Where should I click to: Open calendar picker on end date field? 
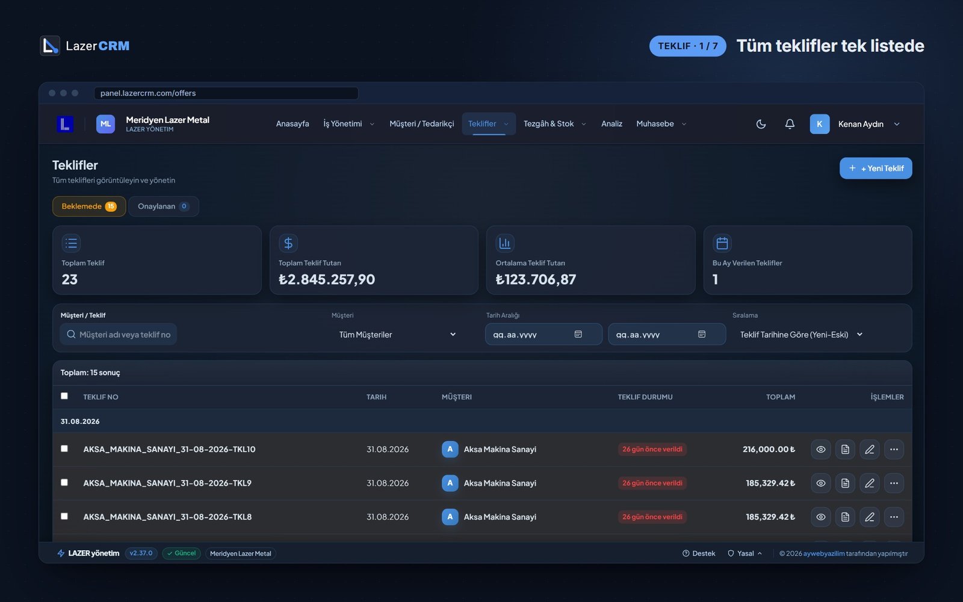coord(702,334)
